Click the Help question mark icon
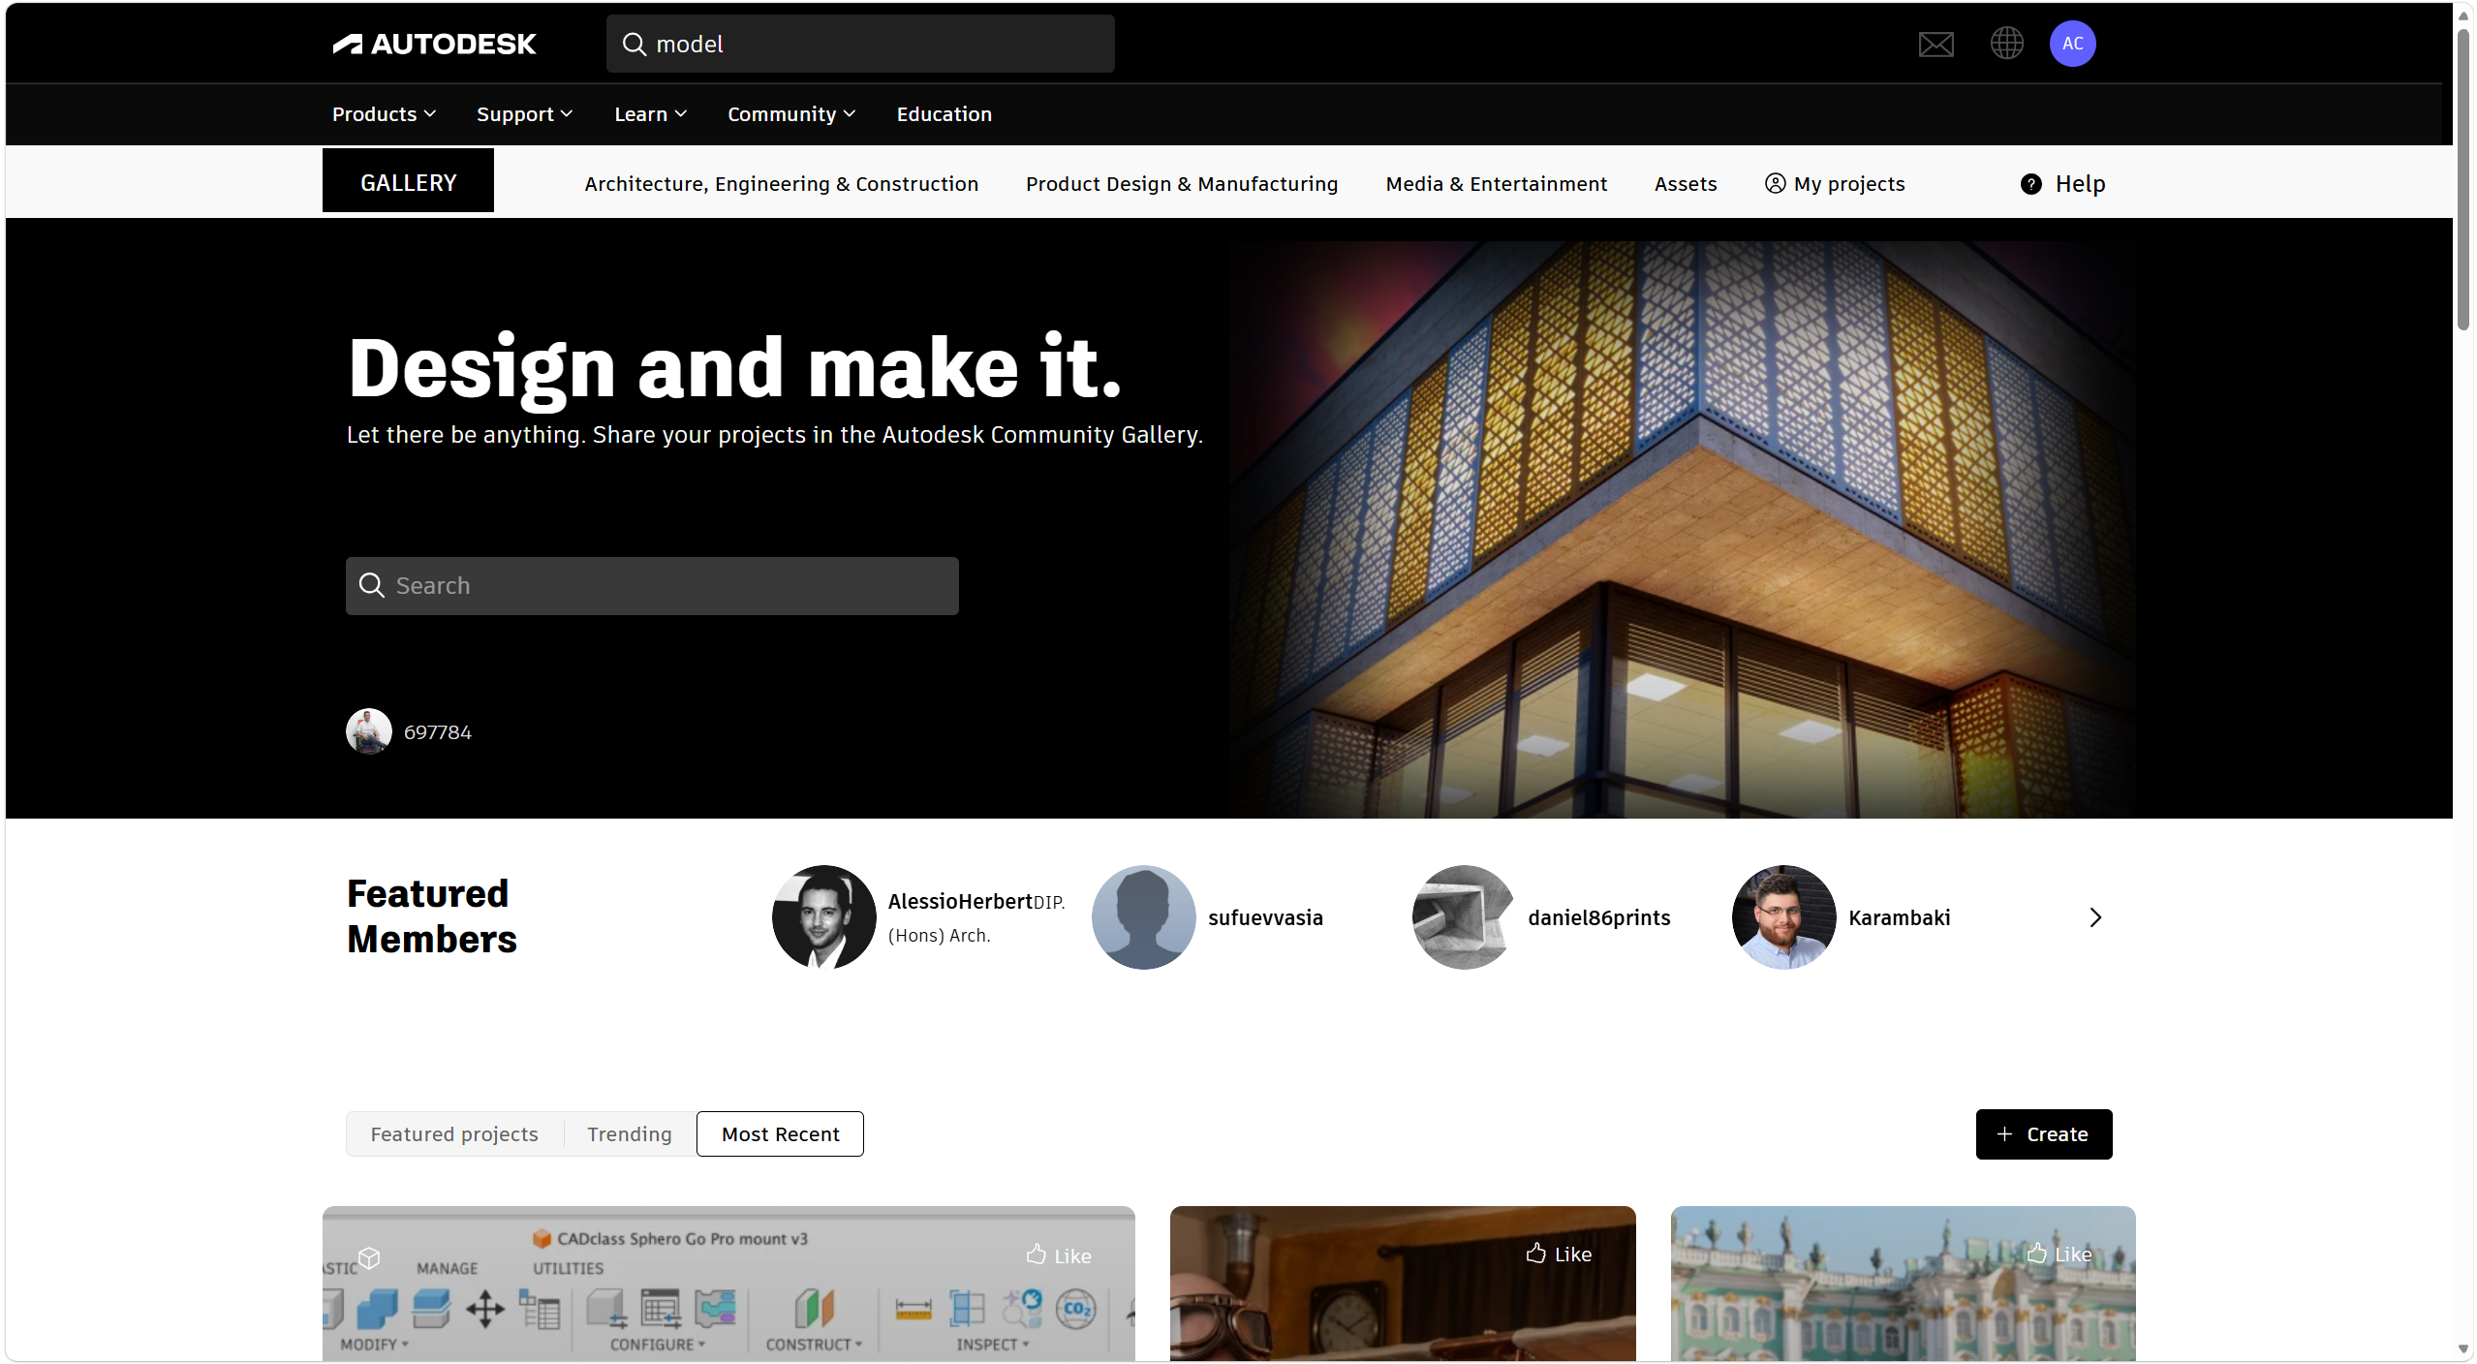 coord(2030,184)
